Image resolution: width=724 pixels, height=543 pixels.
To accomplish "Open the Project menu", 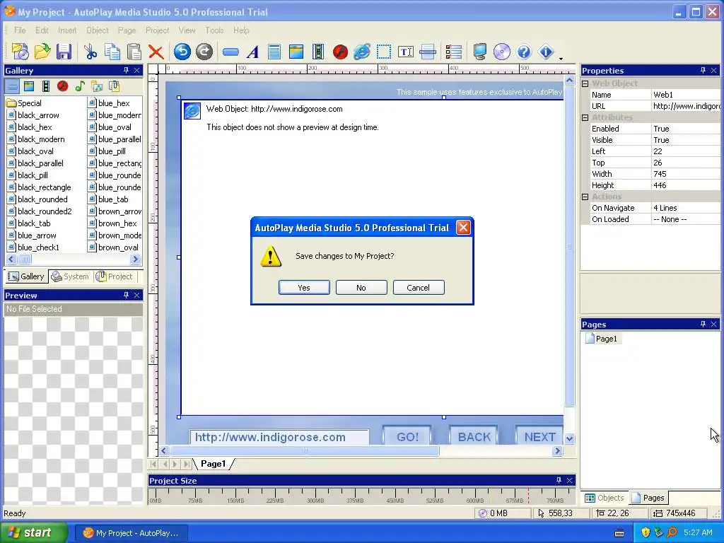I will click(158, 30).
